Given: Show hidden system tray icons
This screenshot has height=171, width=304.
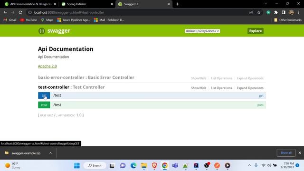Looking at the screenshot, I should pyautogui.click(x=249, y=165).
